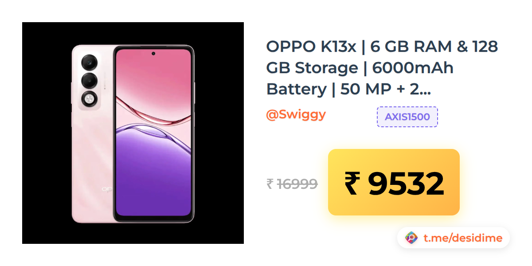
Task: Click the middle rear camera lens
Action: 89,80
